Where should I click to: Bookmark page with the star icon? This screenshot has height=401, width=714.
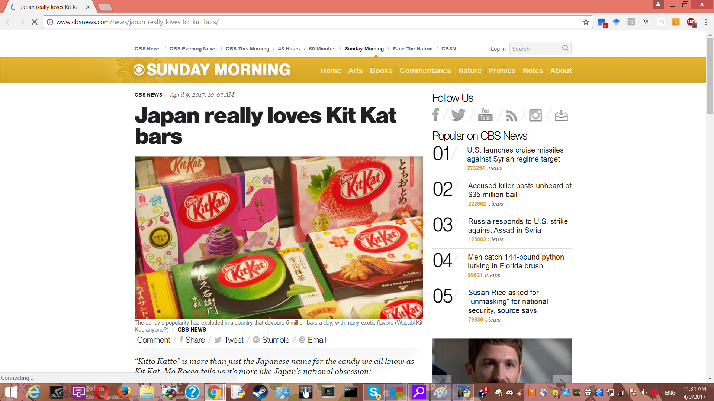586,22
